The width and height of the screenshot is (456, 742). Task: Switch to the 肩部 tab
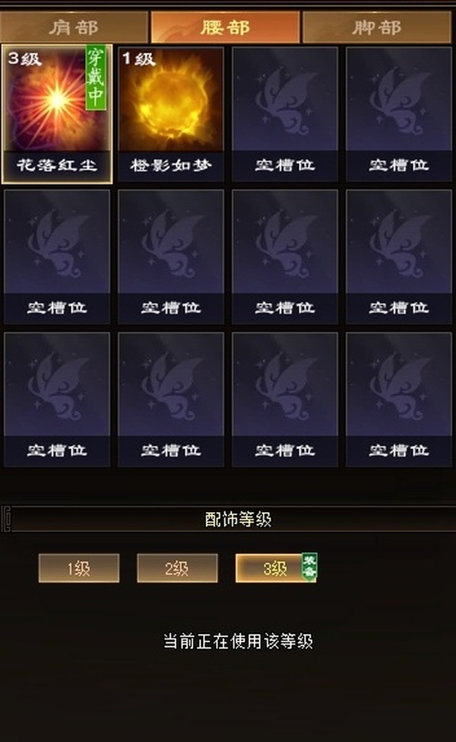point(74,27)
